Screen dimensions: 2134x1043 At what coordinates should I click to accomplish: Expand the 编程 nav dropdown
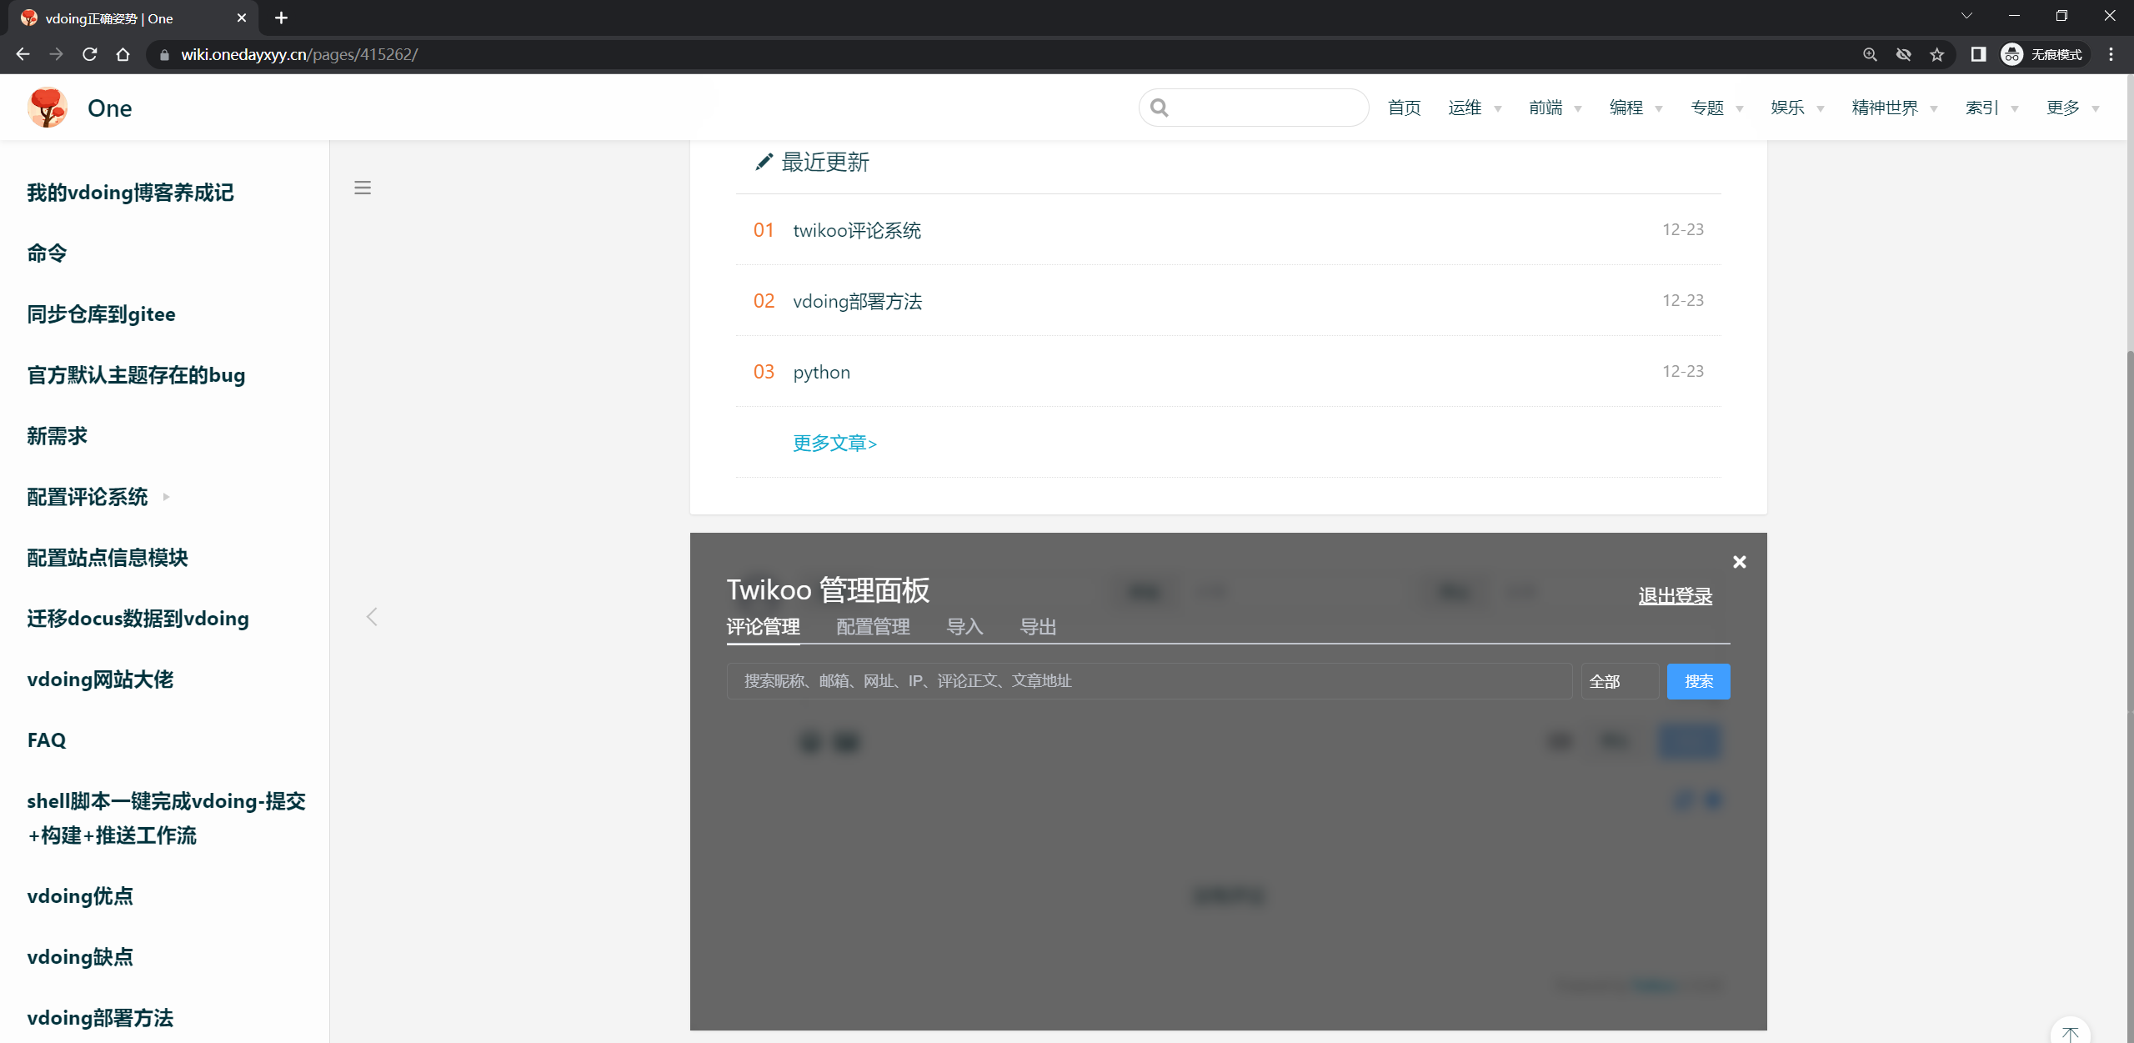[1636, 108]
